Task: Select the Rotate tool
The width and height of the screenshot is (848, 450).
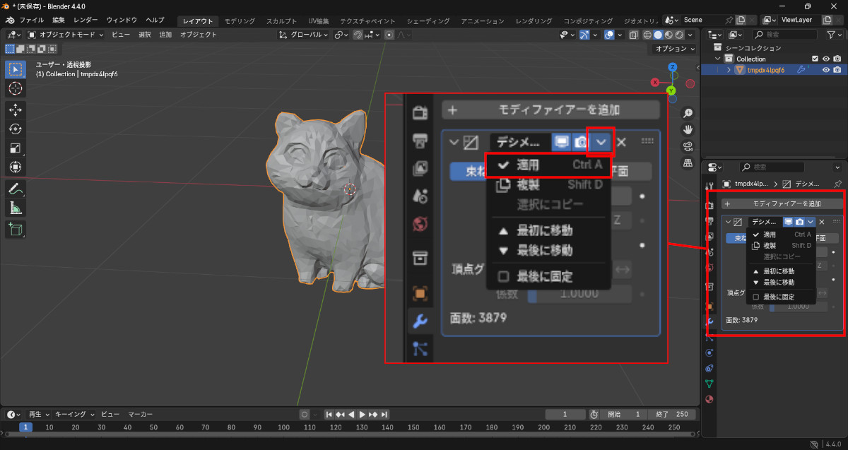Action: pos(16,129)
